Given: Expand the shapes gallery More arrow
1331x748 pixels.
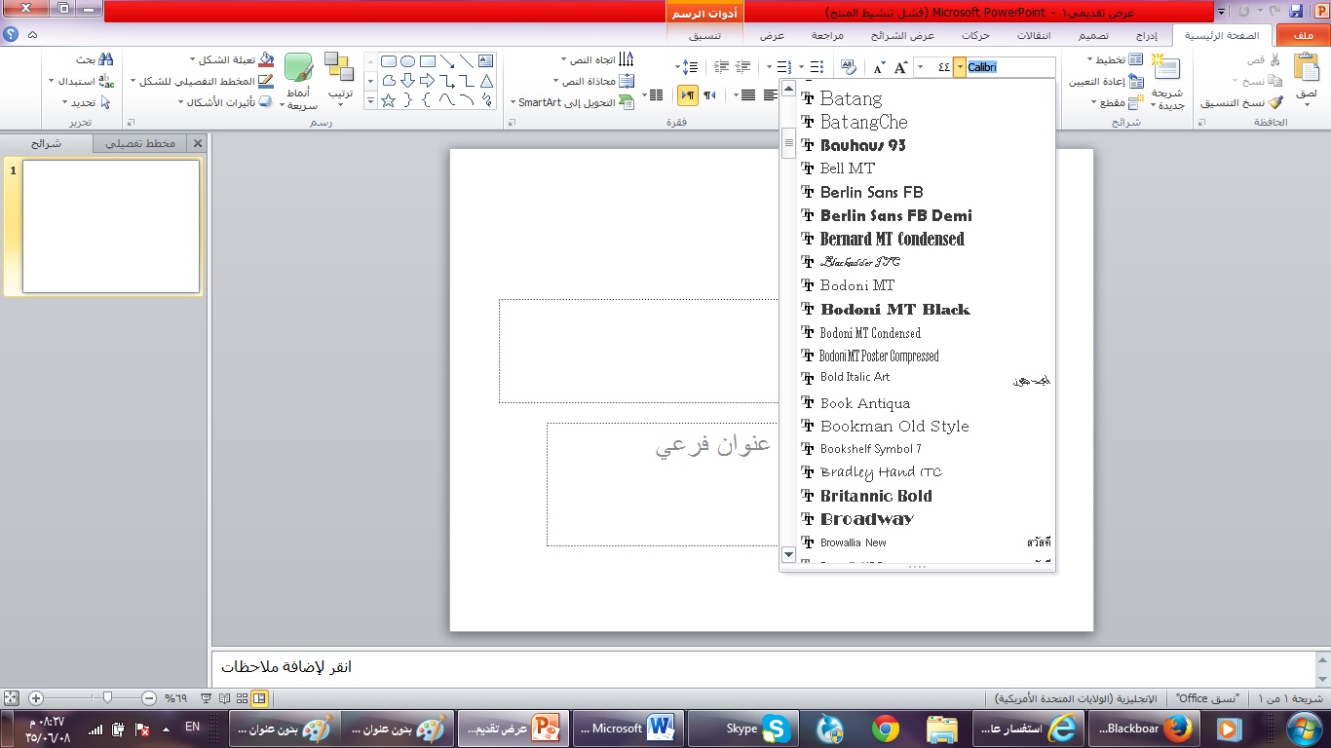Looking at the screenshot, I should point(371,100).
